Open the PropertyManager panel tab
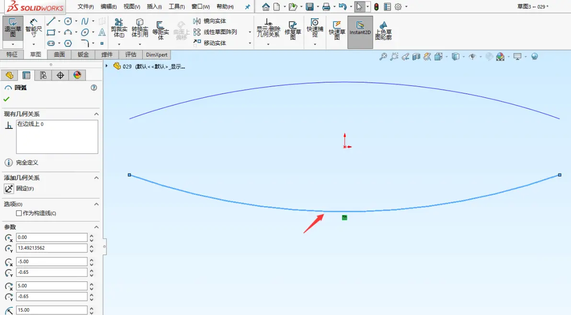This screenshot has height=315, width=571. point(26,75)
